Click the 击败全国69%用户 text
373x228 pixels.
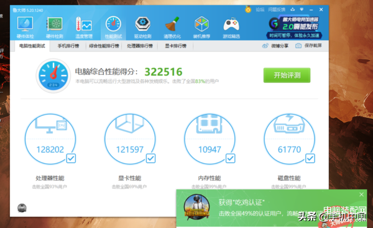click(x=129, y=186)
